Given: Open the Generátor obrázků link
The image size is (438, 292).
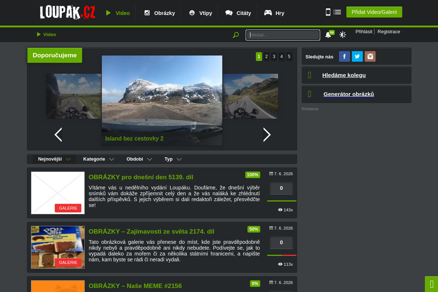Looking at the screenshot, I should pos(349,94).
